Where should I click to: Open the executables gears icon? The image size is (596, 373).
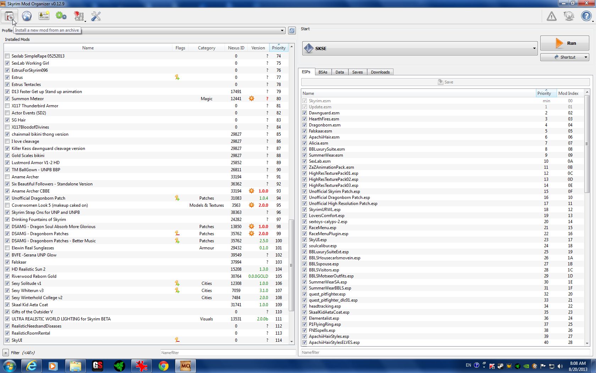[x=61, y=16]
